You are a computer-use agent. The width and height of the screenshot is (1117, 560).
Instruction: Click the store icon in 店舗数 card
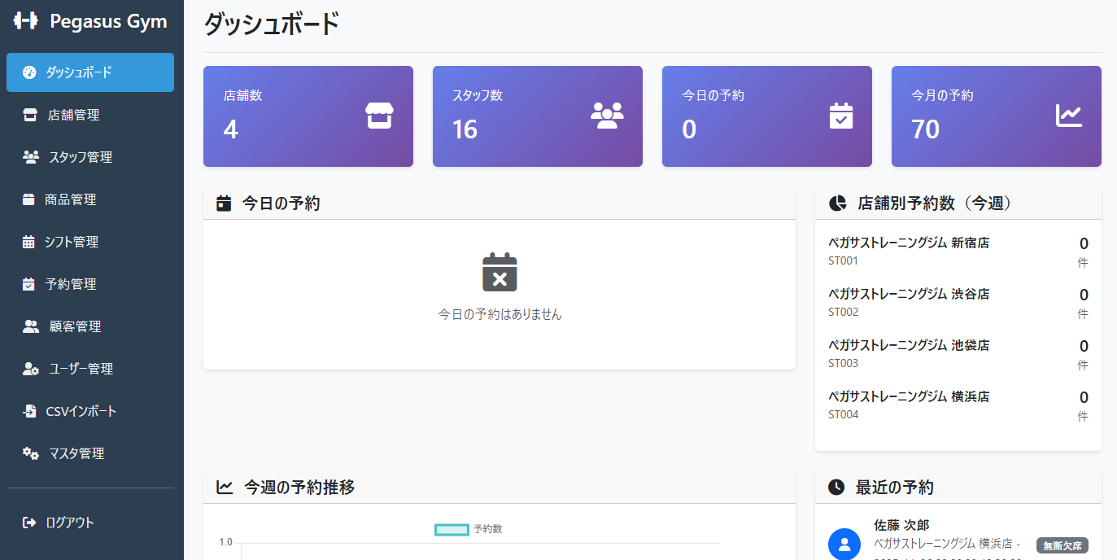coord(379,116)
